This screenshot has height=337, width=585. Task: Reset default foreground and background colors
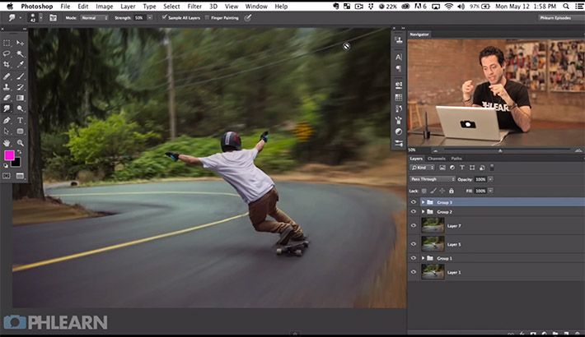click(x=5, y=165)
